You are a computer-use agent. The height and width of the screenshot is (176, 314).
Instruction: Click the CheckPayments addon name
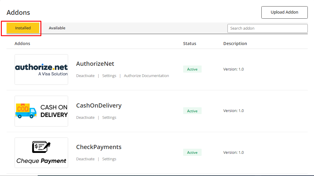[x=99, y=147]
